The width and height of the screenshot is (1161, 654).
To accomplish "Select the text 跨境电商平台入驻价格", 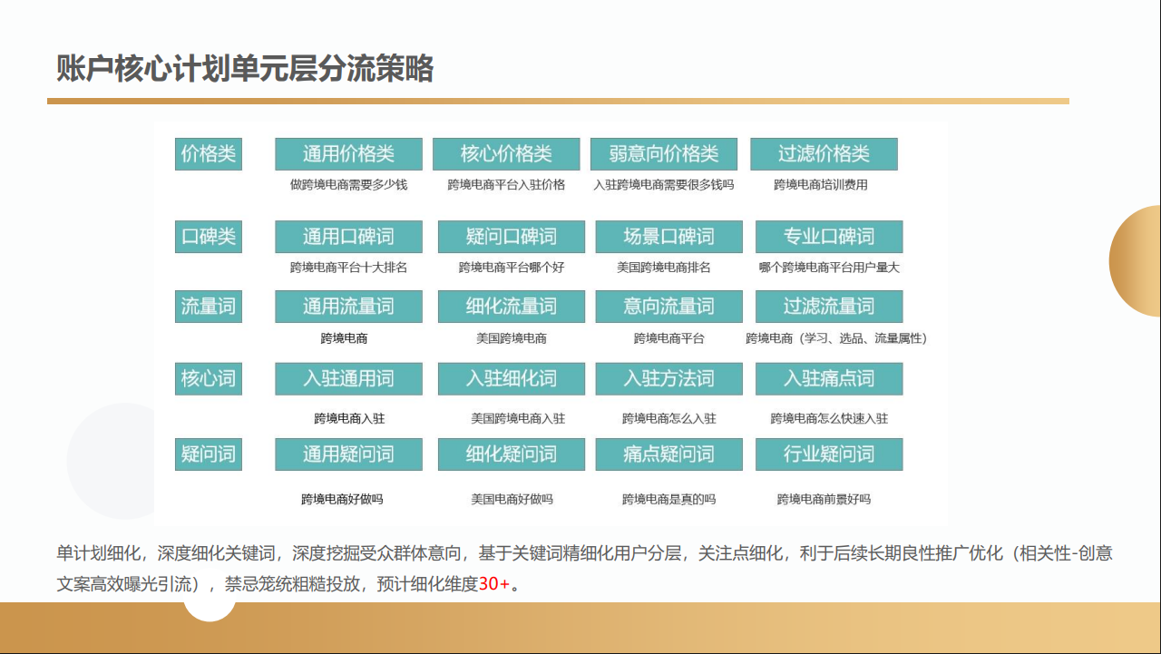I will 506,185.
